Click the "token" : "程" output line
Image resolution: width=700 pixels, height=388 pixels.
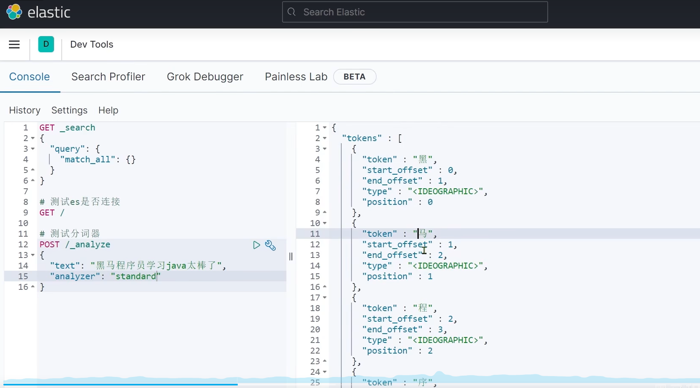pyautogui.click(x=400, y=308)
